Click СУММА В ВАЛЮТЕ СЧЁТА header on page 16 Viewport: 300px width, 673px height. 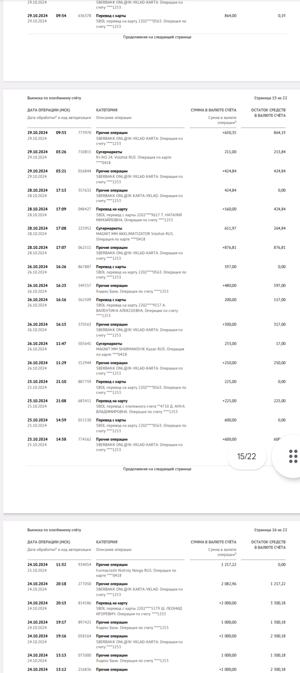tap(213, 542)
